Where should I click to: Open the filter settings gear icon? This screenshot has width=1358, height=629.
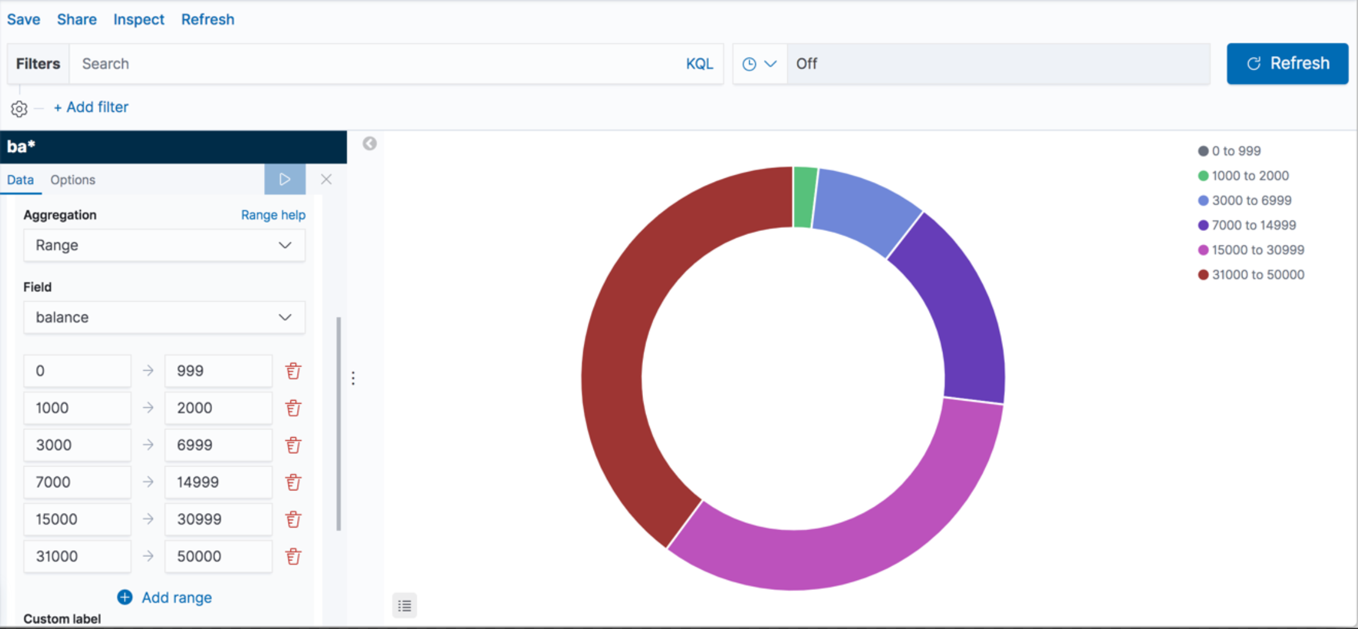coord(19,109)
